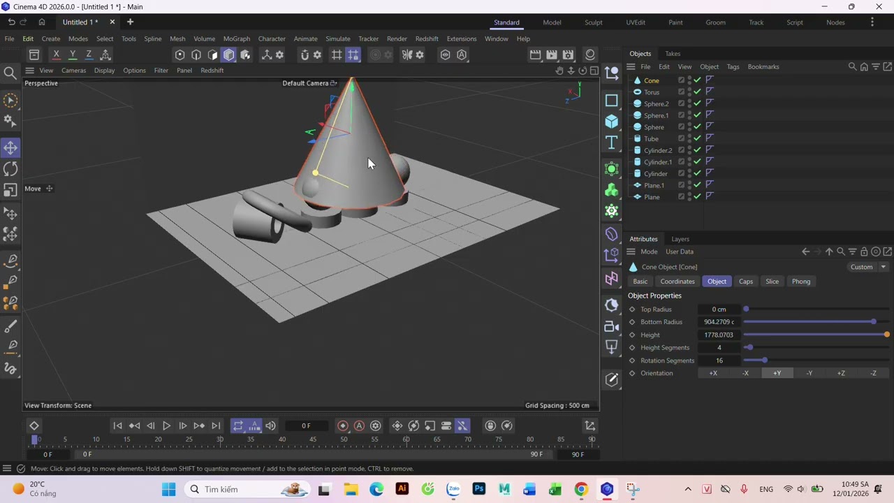Open the File menu

point(9,38)
